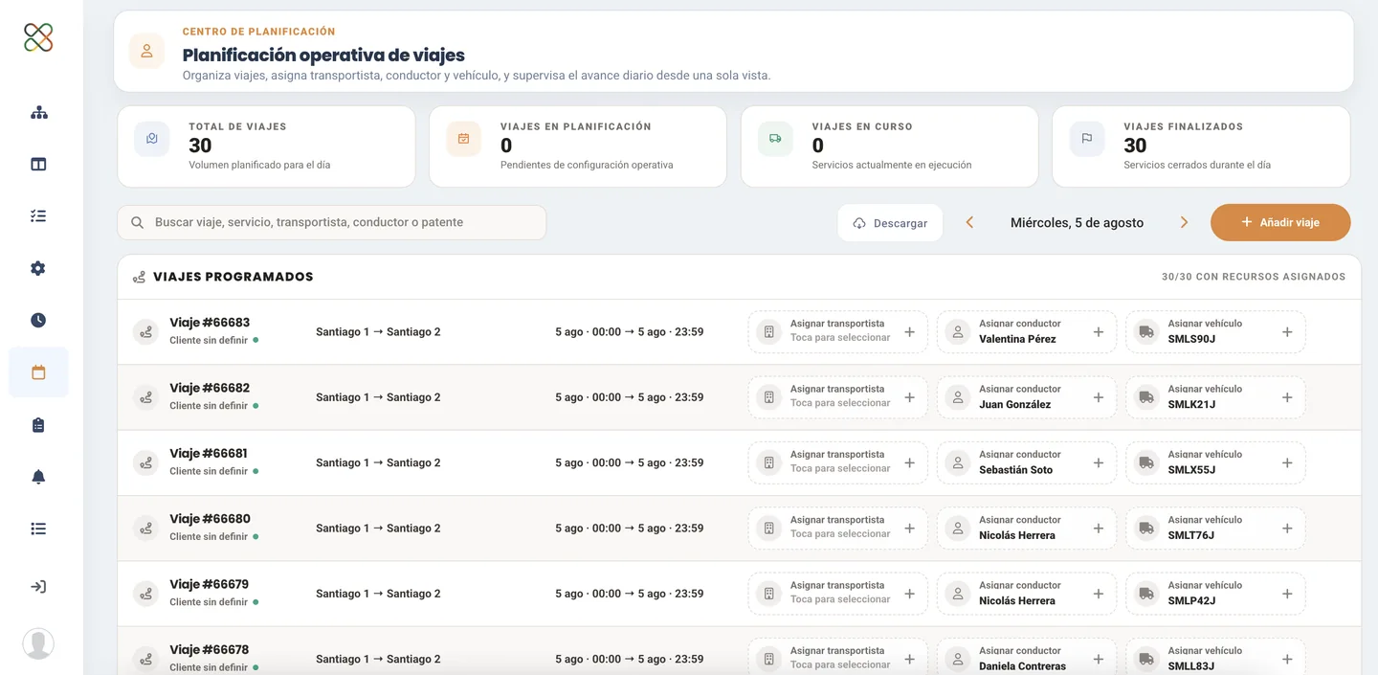
Task: Click the app logo at top of sidebar
Action: click(38, 37)
